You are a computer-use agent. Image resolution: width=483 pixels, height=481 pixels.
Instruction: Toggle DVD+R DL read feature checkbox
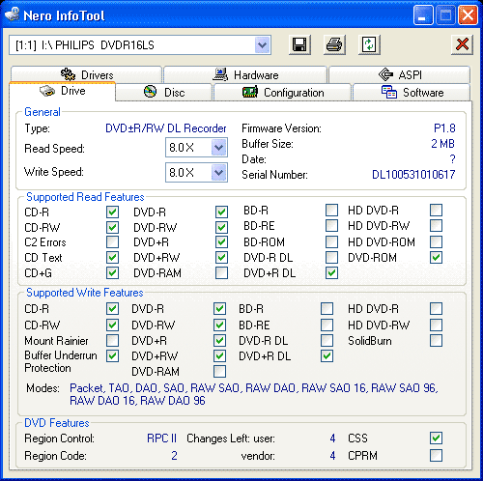(x=331, y=272)
